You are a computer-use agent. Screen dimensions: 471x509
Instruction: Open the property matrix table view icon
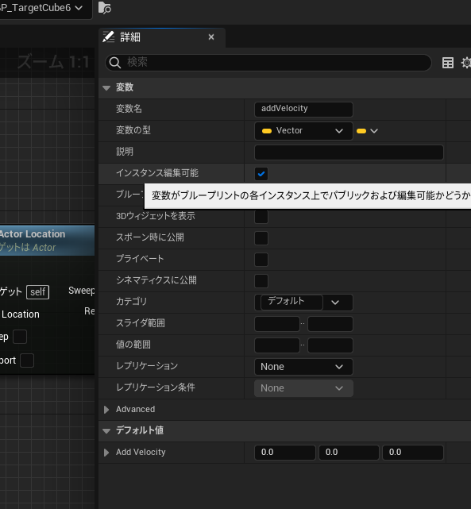coord(448,63)
